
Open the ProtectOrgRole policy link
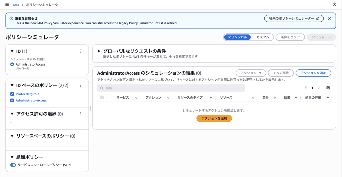pyautogui.click(x=27, y=94)
